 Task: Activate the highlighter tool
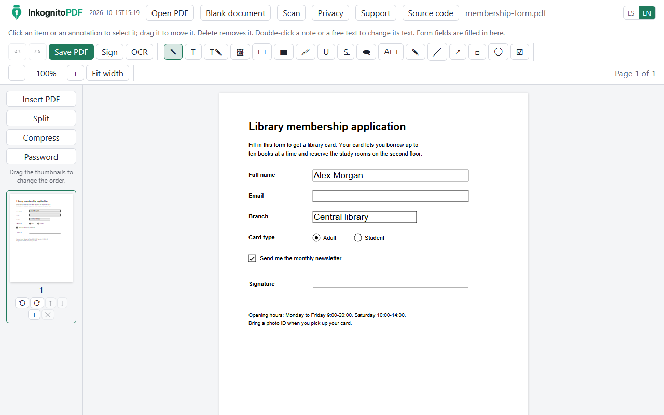(306, 52)
